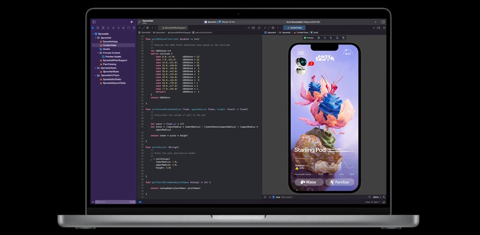480x235 pixels.
Task: Zoom out the canvas magnifier icon
Action: point(370,197)
